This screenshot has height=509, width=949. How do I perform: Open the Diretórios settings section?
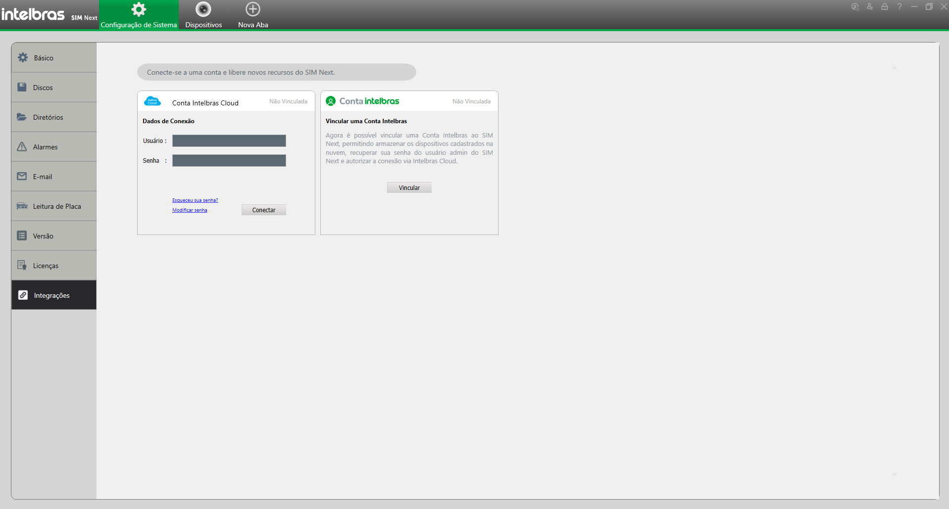pos(54,117)
